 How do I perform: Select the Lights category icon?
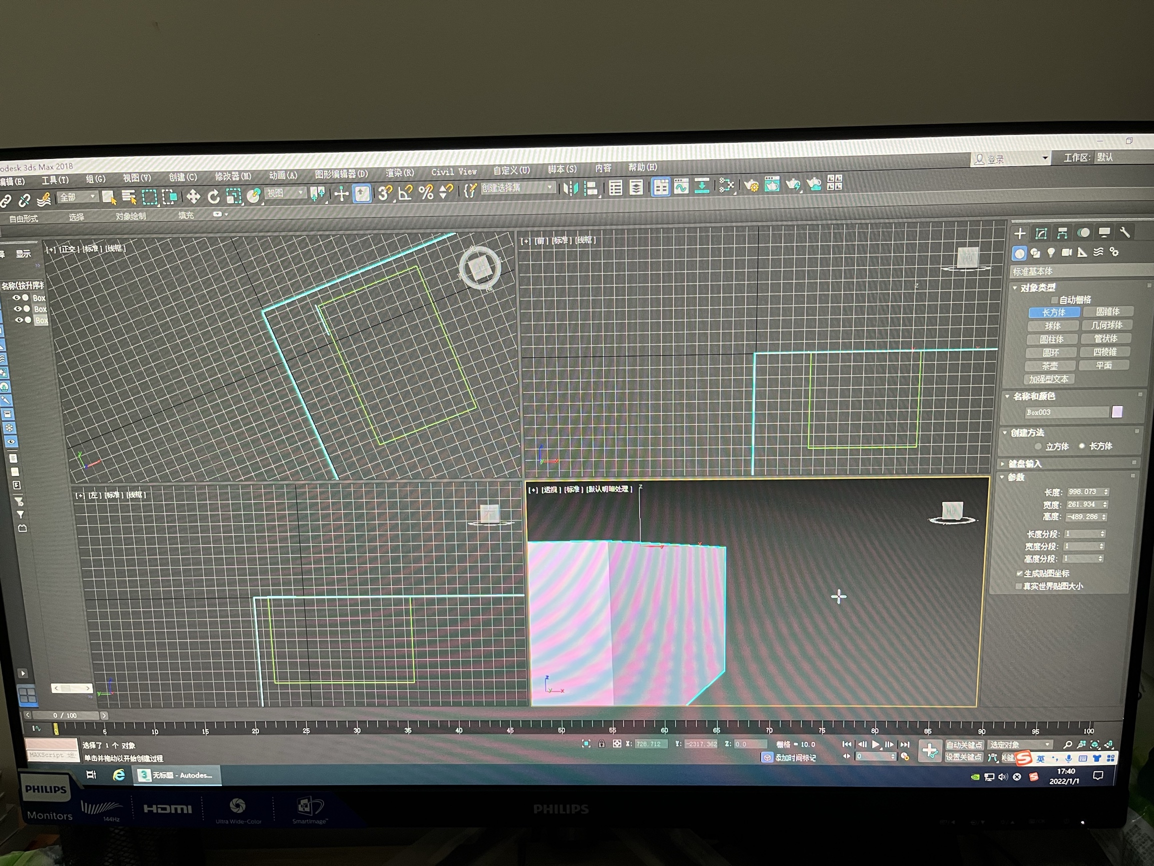[1051, 252]
